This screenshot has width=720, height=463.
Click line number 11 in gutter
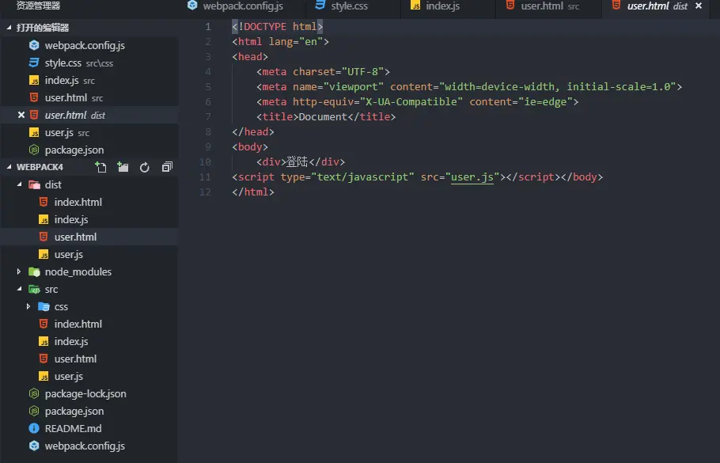205,177
